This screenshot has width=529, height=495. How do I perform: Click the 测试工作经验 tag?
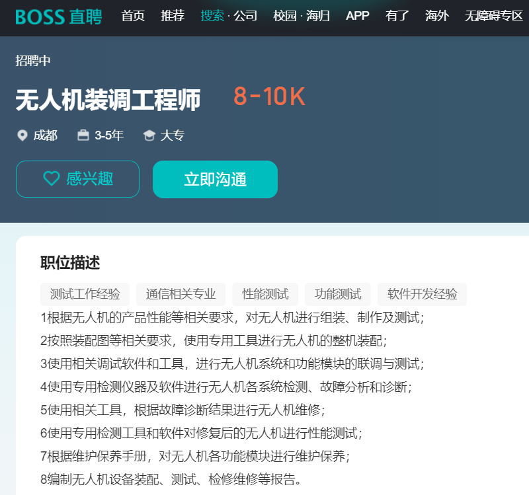pyautogui.click(x=85, y=294)
